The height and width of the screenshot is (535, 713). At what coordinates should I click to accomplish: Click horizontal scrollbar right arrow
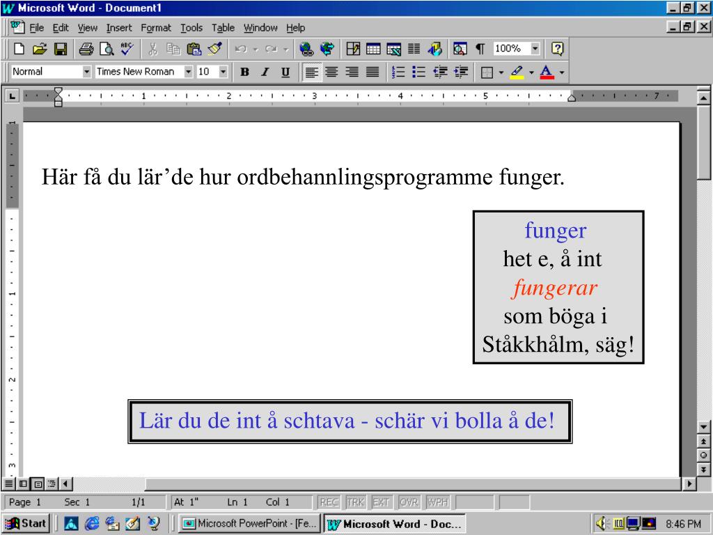[690, 483]
